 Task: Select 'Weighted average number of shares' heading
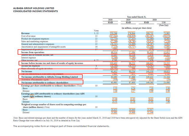click(54, 106)
